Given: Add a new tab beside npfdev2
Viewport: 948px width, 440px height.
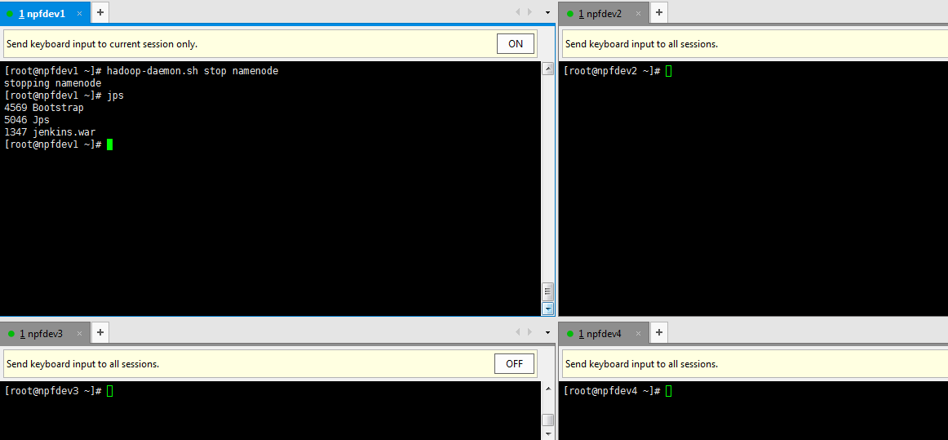Looking at the screenshot, I should (x=659, y=12).
